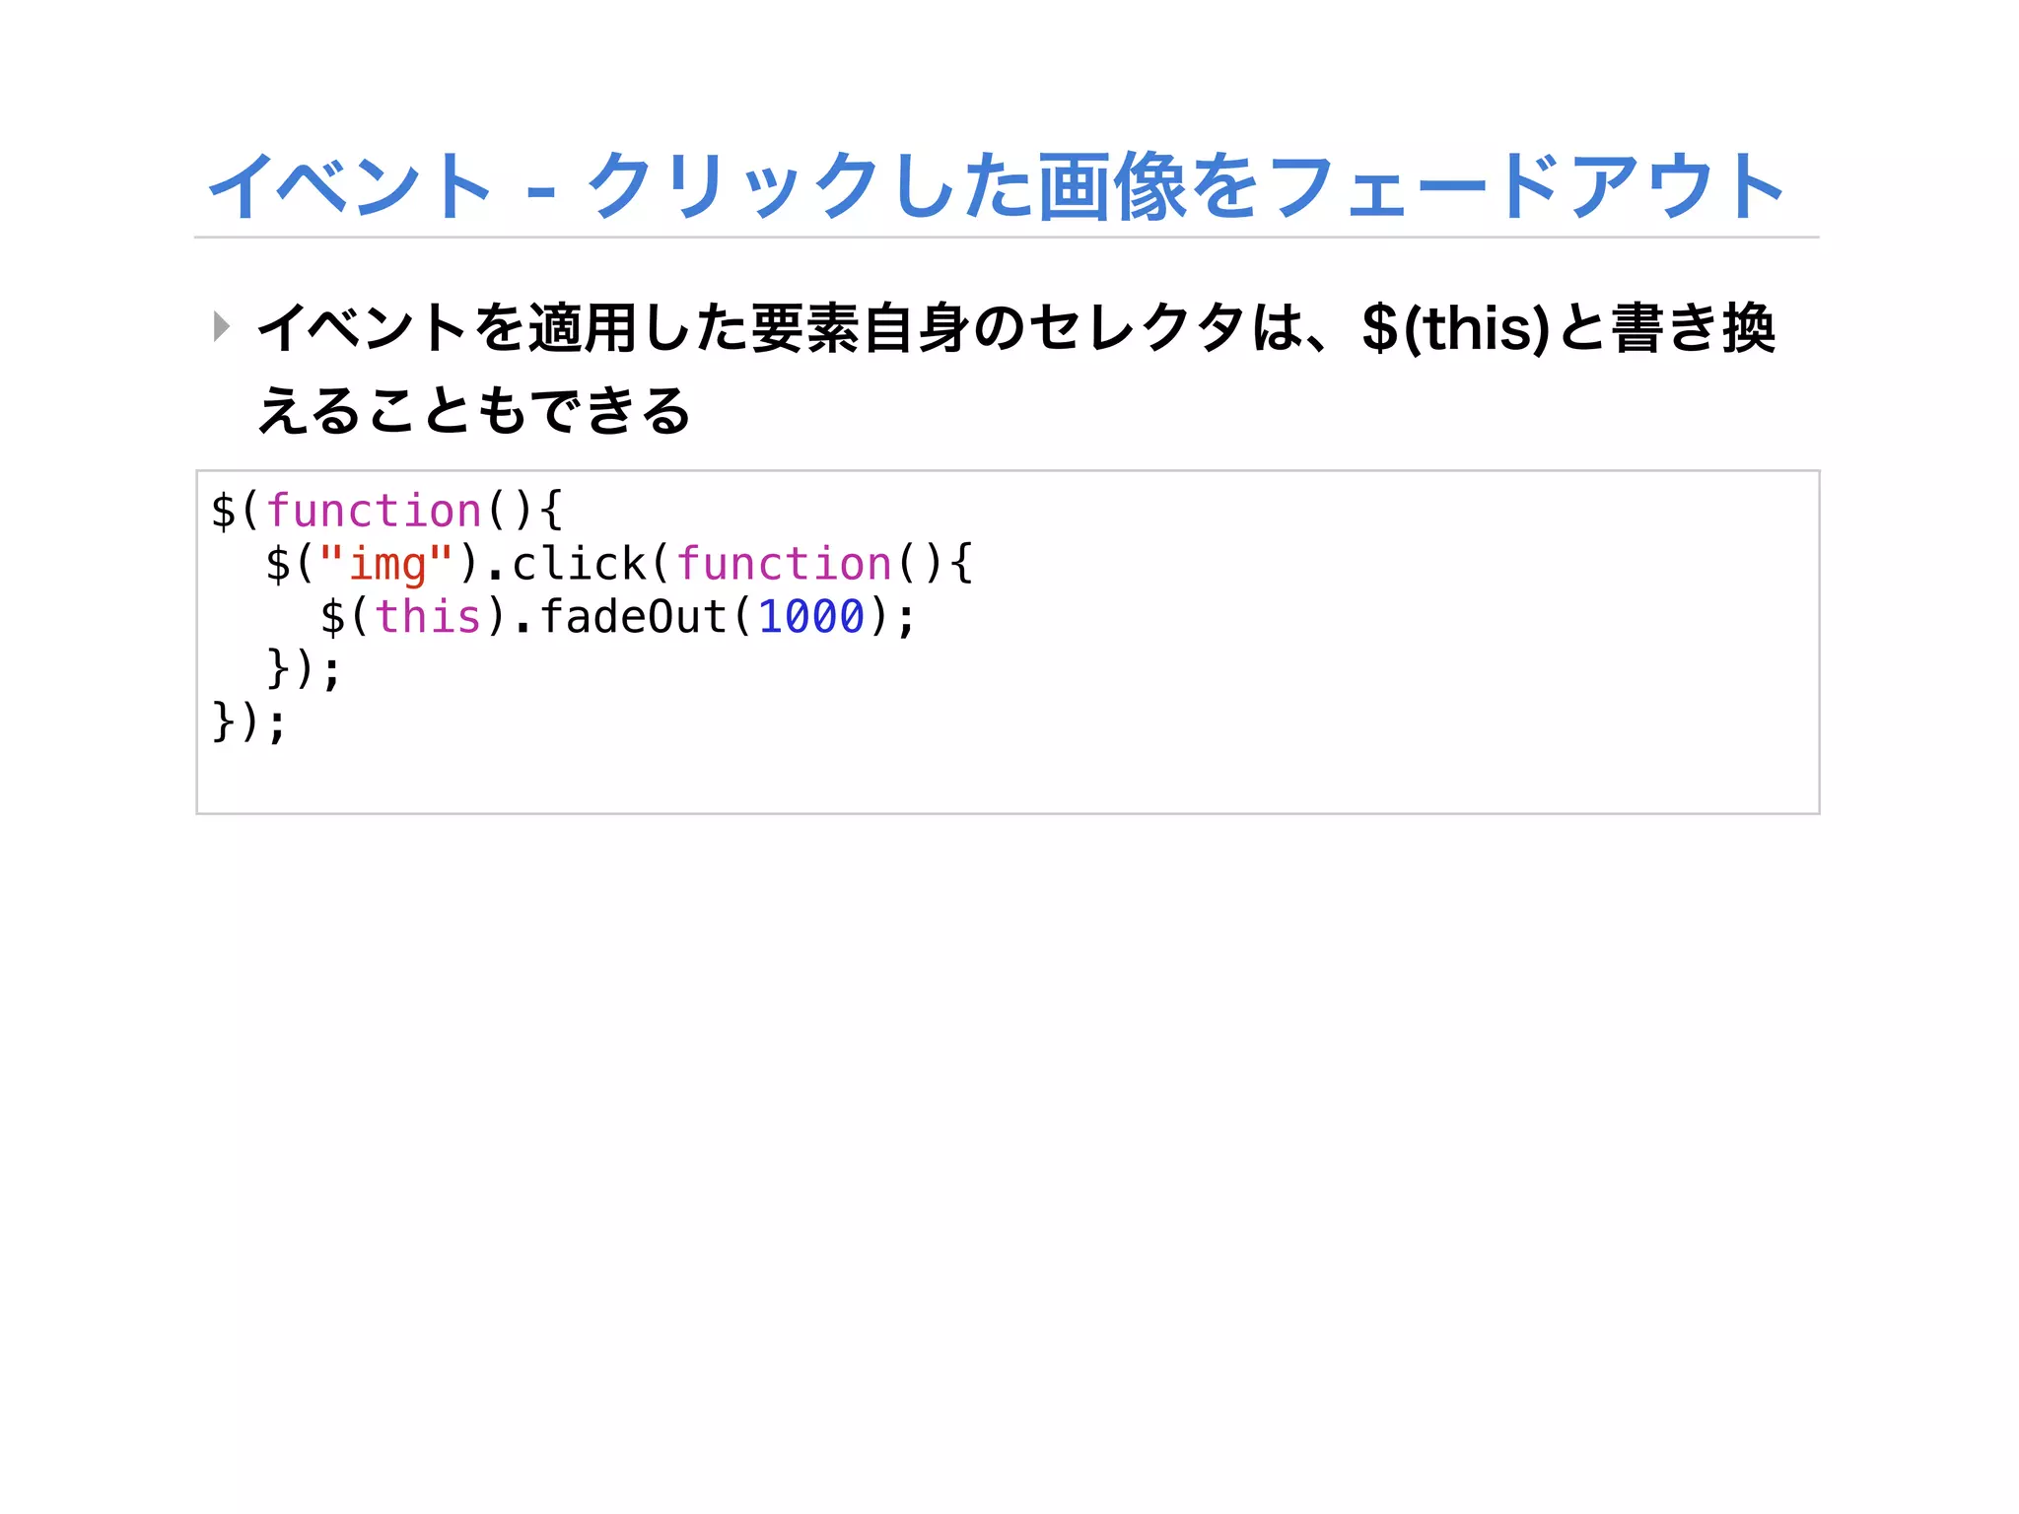Click the slide title イベント - クリックした画像をフェードアウト
The height and width of the screenshot is (1514, 2019).
tap(996, 185)
